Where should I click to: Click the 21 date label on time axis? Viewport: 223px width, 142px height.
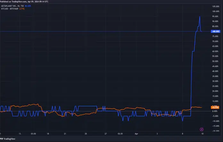point(65,133)
